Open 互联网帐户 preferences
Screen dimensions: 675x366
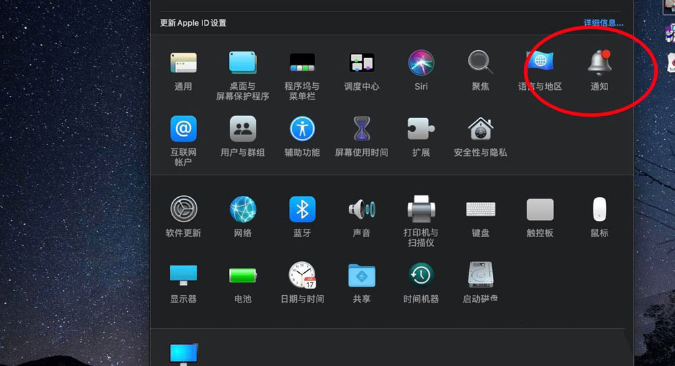point(184,129)
